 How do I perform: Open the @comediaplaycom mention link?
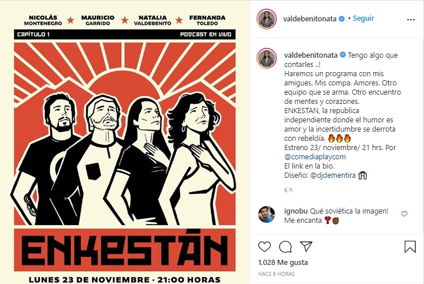pos(315,157)
